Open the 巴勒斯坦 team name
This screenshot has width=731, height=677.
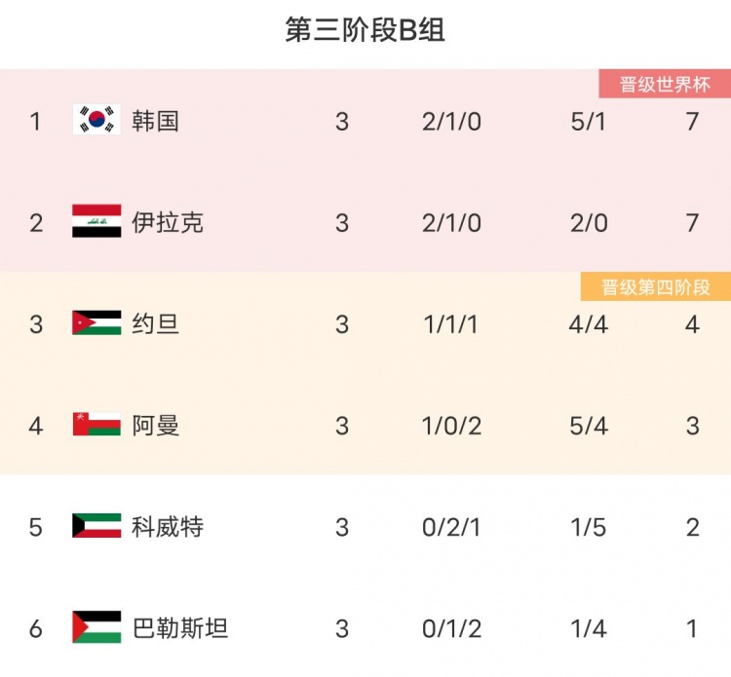click(x=180, y=628)
